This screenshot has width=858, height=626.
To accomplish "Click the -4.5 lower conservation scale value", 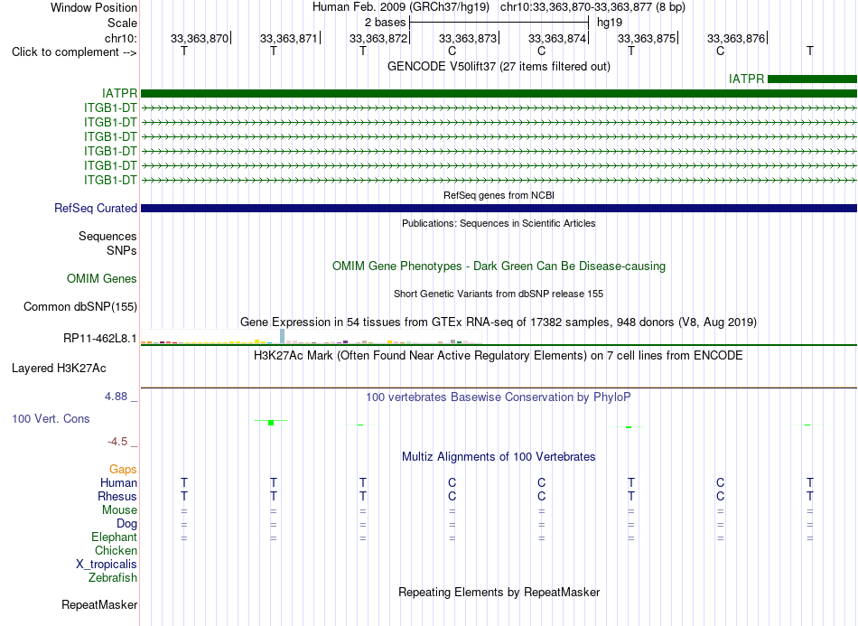I will tap(117, 441).
